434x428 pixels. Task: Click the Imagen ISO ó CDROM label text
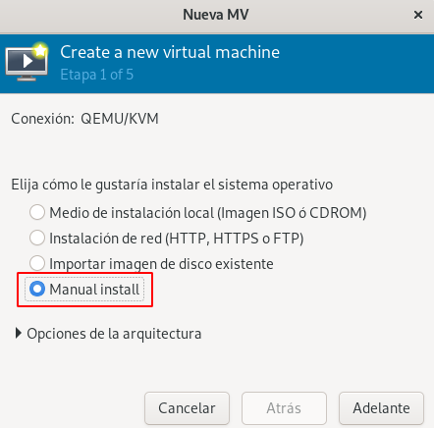pyautogui.click(x=292, y=213)
